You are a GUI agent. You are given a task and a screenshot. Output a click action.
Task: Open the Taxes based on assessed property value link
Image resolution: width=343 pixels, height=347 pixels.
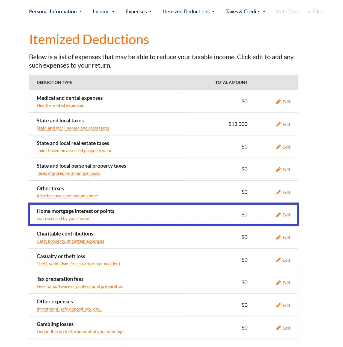coord(74,150)
